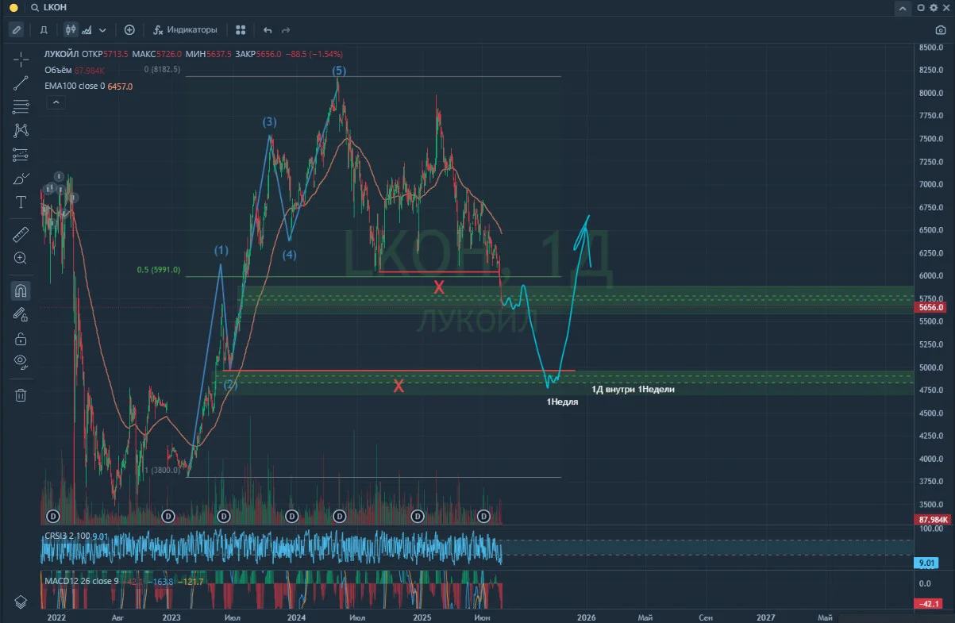Image resolution: width=955 pixels, height=623 pixels.
Task: Select the (5) wave label
Action: 339,71
